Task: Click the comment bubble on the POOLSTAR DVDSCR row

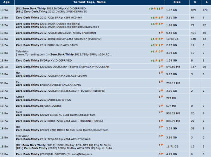Action: click(162, 66)
